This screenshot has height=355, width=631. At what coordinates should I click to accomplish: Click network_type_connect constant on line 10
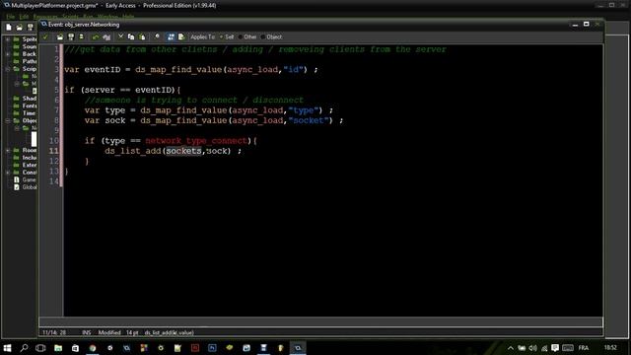tap(196, 141)
